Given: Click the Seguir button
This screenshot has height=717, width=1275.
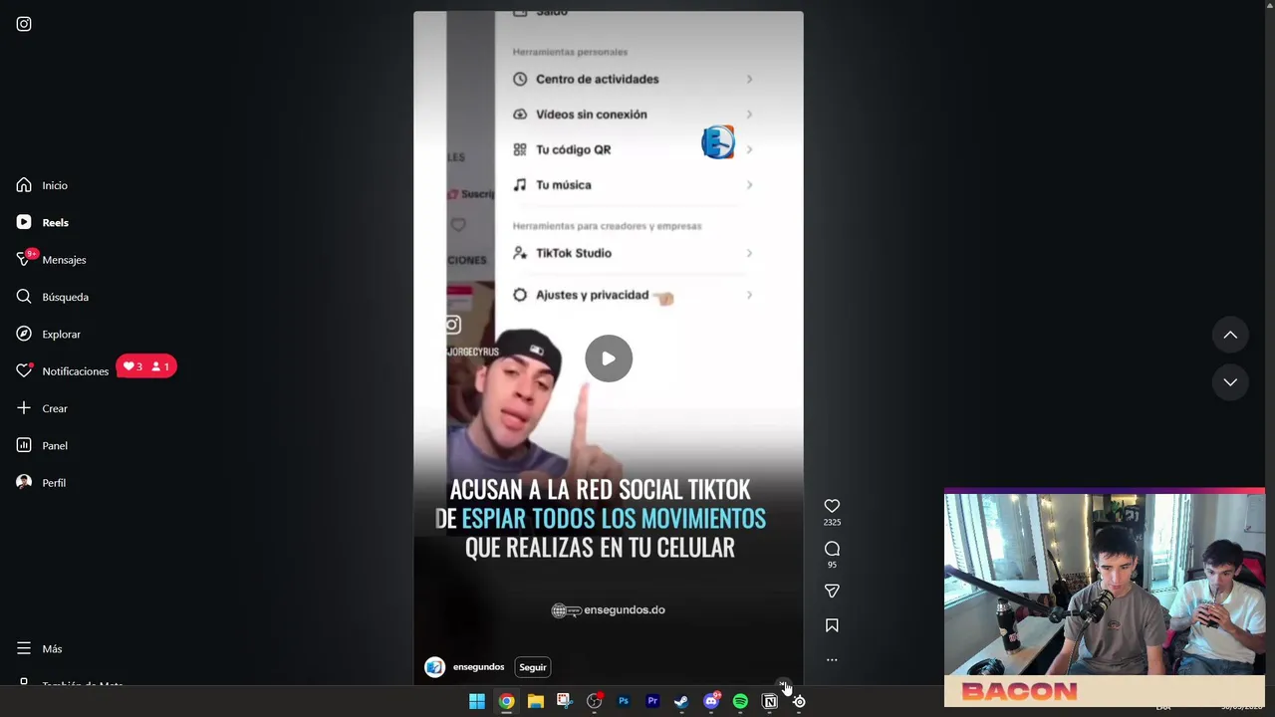Looking at the screenshot, I should tap(533, 667).
